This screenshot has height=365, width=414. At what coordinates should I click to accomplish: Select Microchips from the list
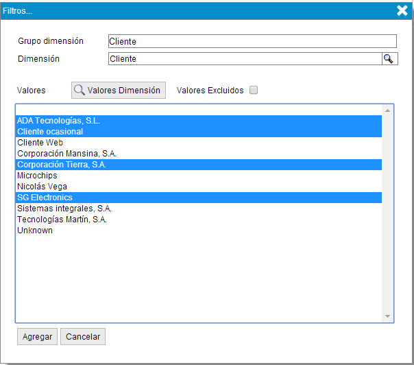coord(37,176)
